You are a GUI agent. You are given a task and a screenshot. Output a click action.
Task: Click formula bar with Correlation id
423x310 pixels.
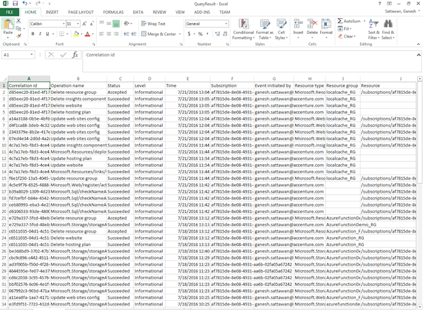(251, 61)
